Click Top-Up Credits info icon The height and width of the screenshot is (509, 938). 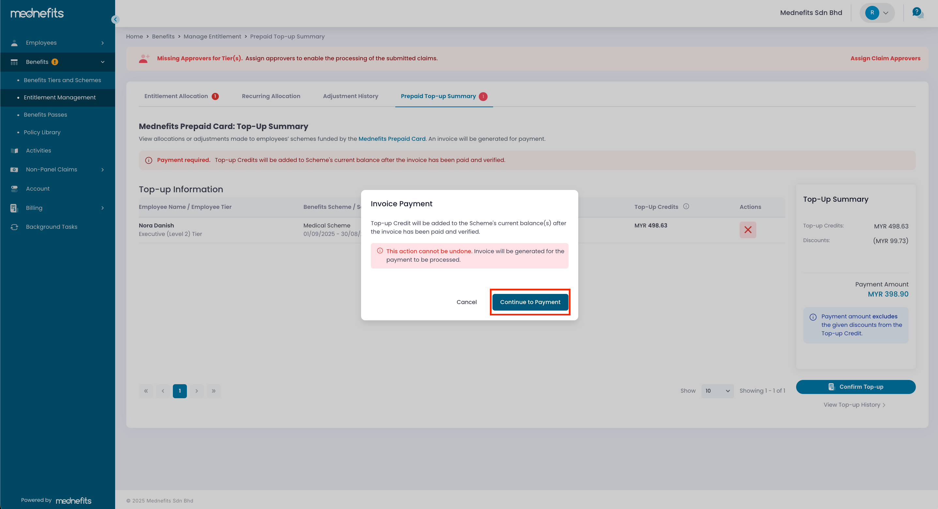click(x=686, y=206)
